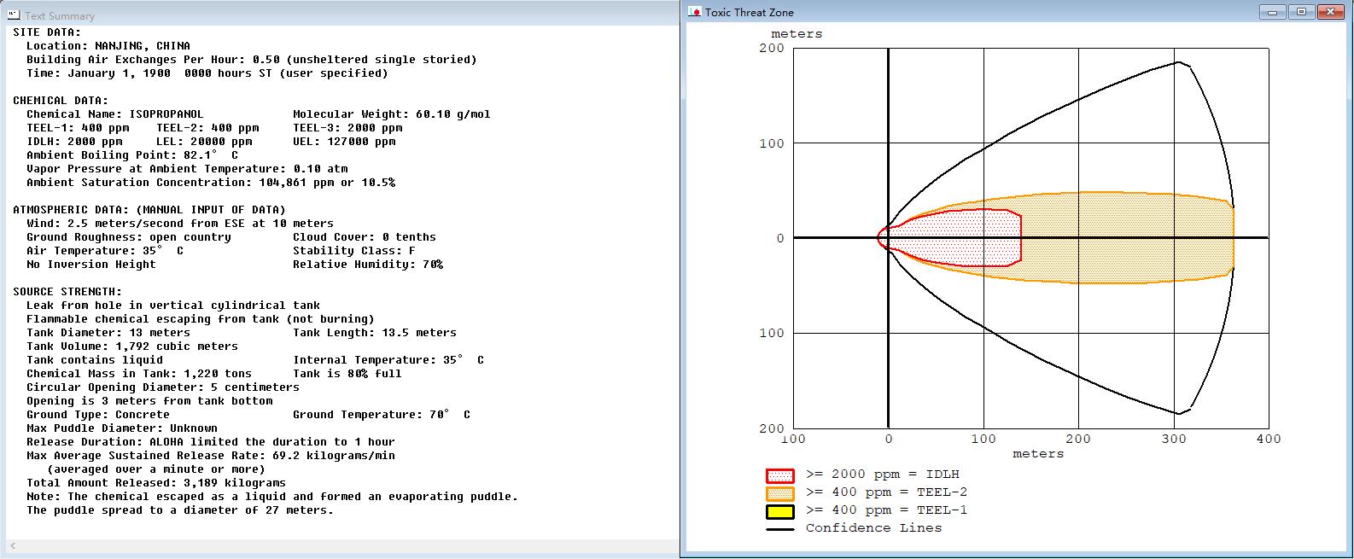This screenshot has height=559, width=1354.
Task: Click the Vapor Pressure at Ambient Temperature line
Action: pos(187,169)
